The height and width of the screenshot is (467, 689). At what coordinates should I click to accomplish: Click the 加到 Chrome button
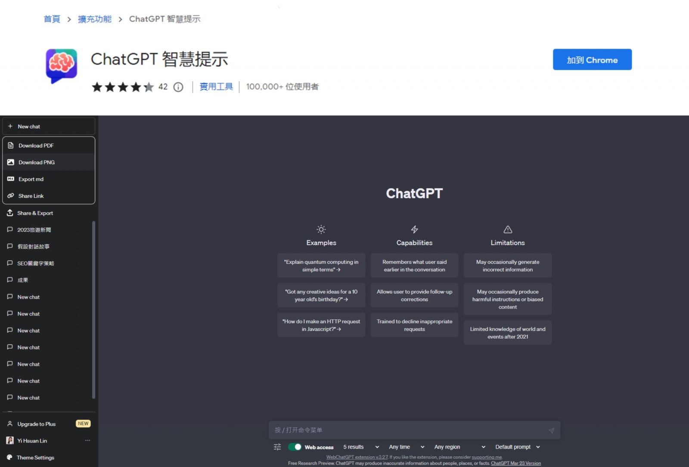592,59
